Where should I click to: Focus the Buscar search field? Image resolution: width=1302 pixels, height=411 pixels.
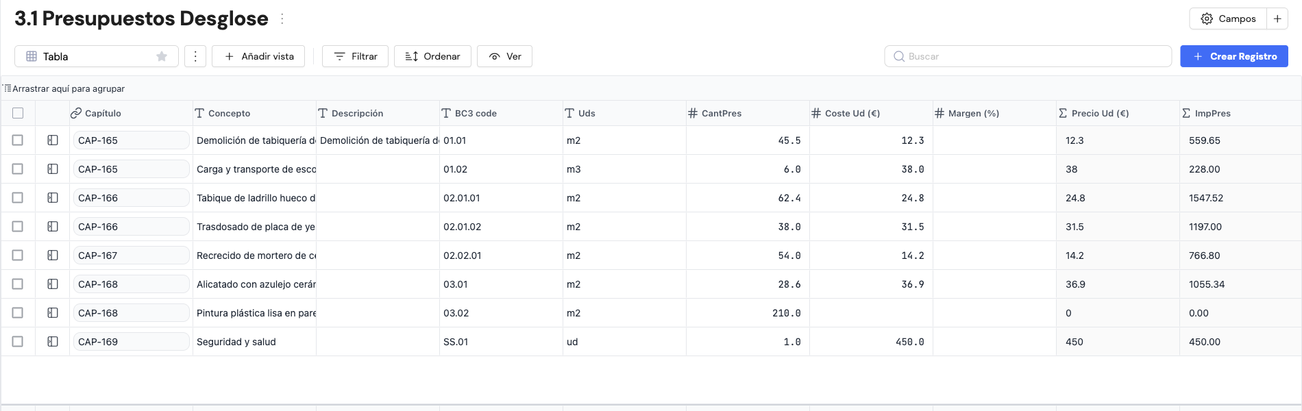[x=1028, y=56]
